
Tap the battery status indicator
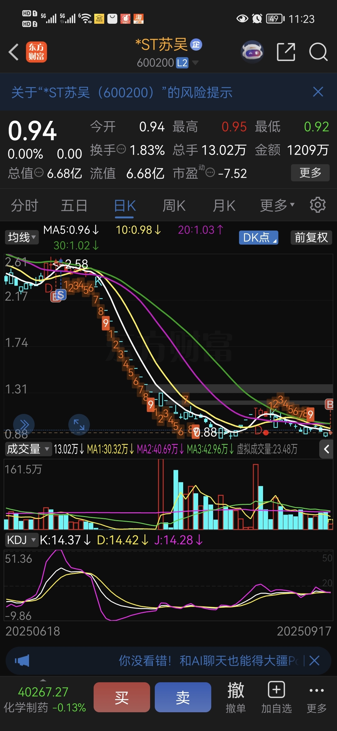point(275,19)
